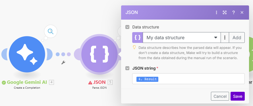Expand JSON panel to fullscreen
The height and width of the screenshot is (106, 253).
225,13
